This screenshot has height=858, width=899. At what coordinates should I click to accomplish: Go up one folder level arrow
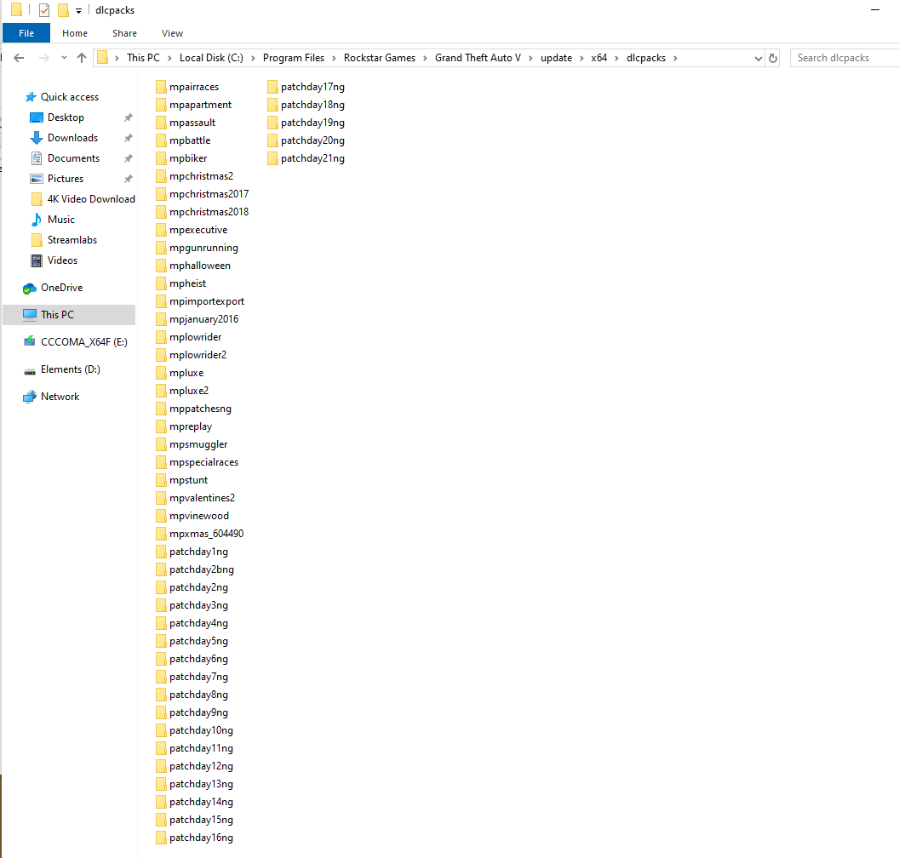click(x=82, y=58)
